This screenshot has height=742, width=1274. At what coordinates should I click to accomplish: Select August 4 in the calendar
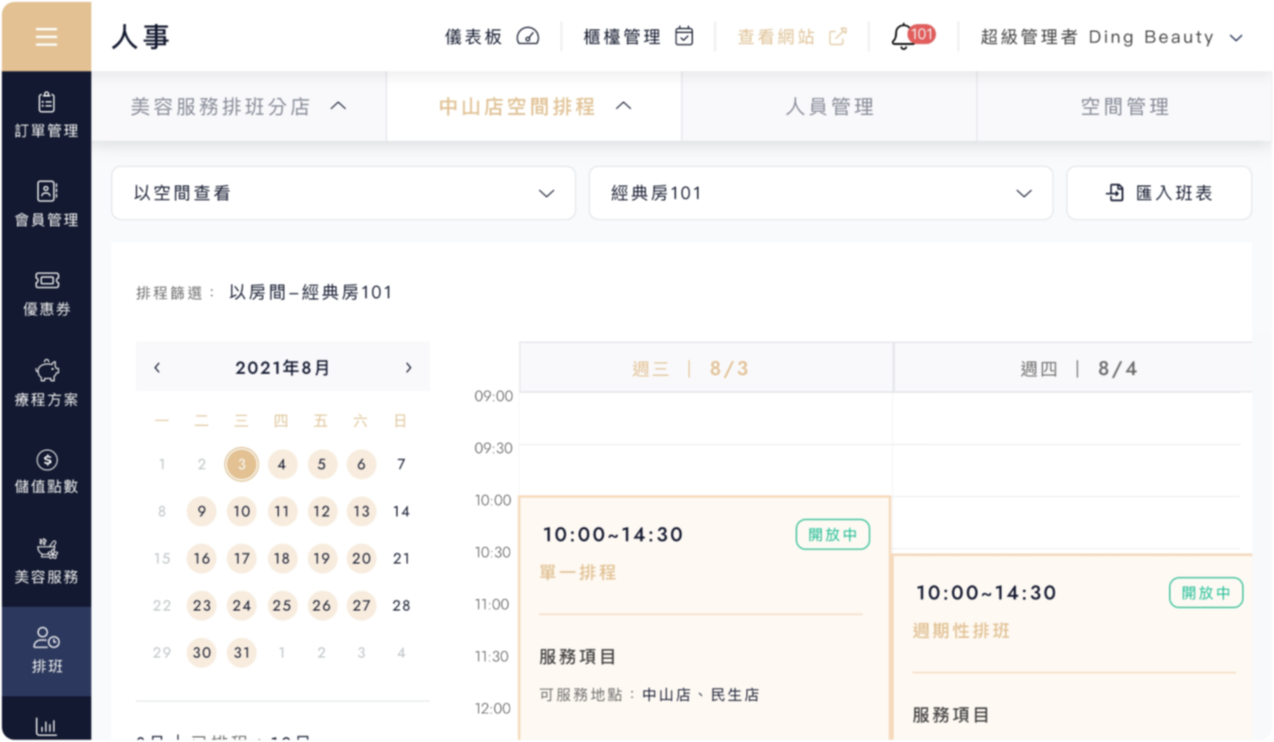(281, 464)
